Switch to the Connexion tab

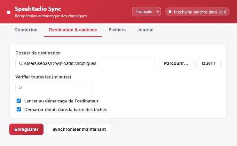tap(26, 30)
